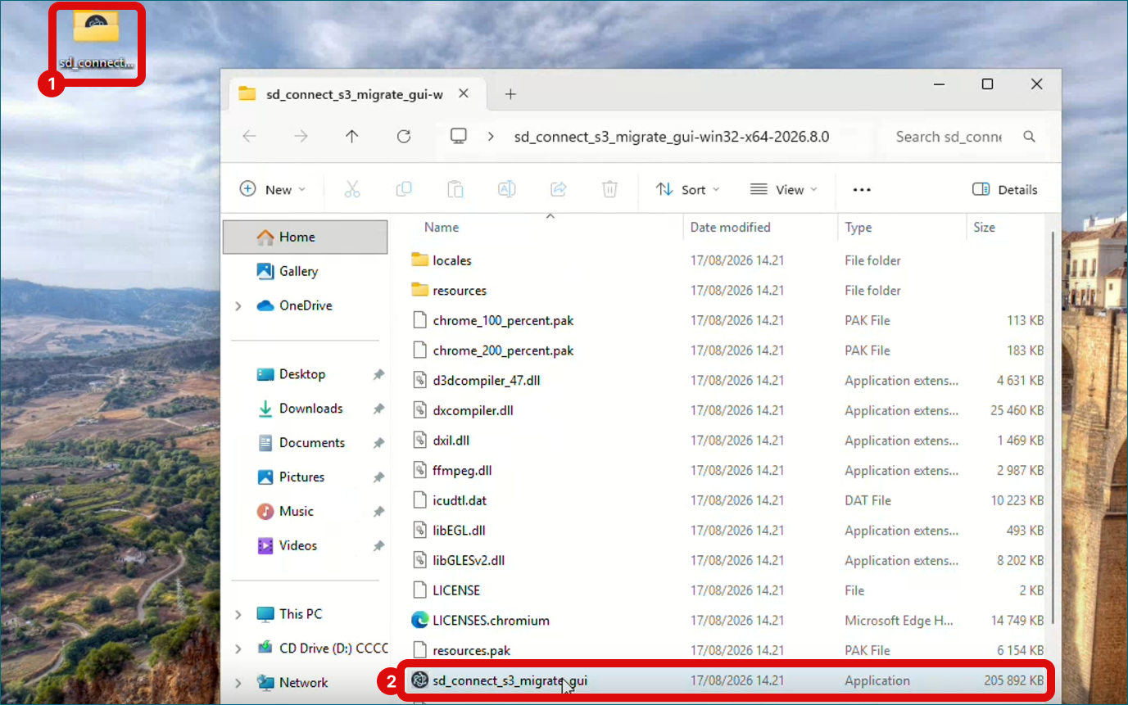1128x705 pixels.
Task: Select the sd_connect_s3_migrate_gui-w tab
Action: pos(355,94)
